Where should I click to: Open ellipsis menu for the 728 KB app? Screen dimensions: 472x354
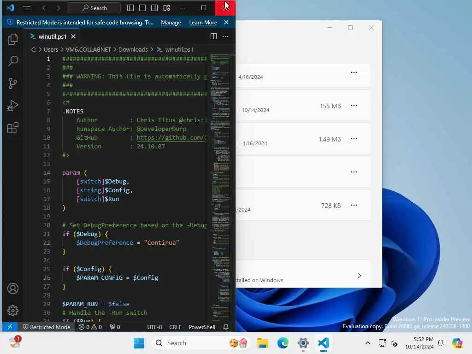coord(354,205)
